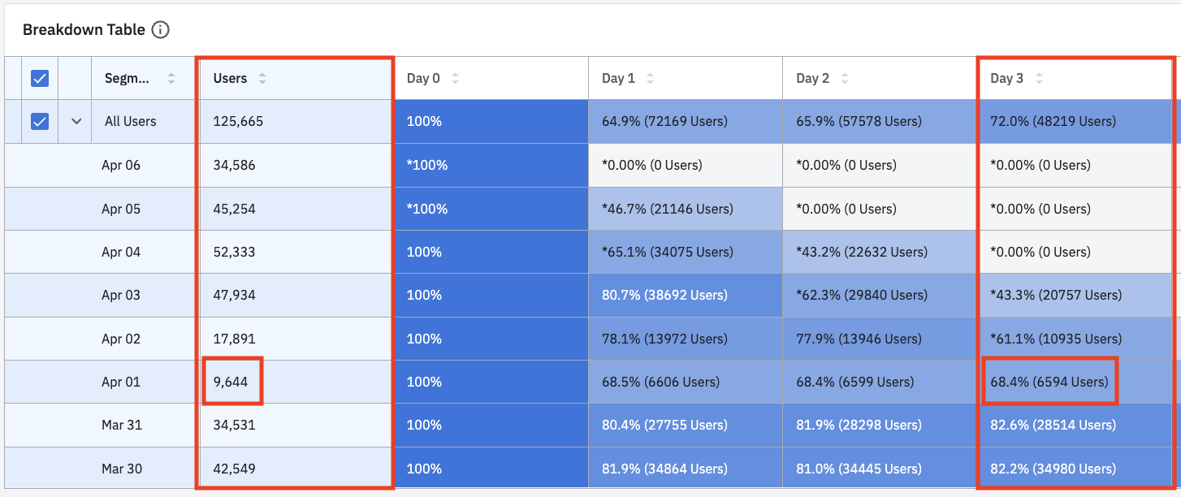Click the sort arrows next to Users header

pos(262,79)
